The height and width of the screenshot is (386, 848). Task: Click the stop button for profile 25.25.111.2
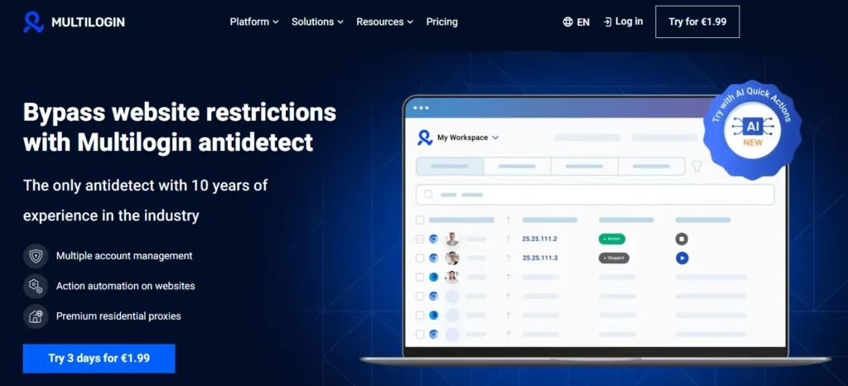[x=682, y=239]
